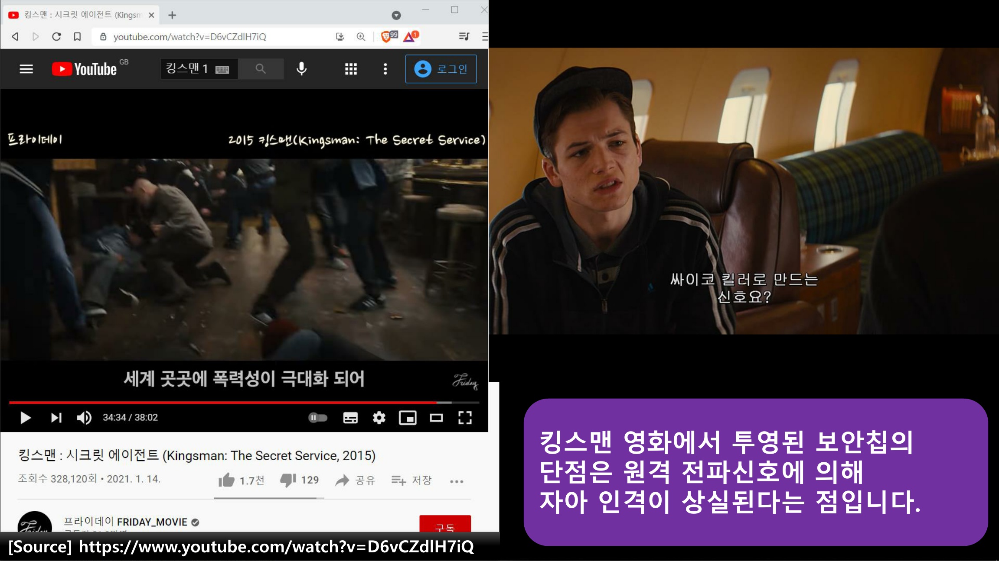Click the video frame to toggle playback

[244, 260]
